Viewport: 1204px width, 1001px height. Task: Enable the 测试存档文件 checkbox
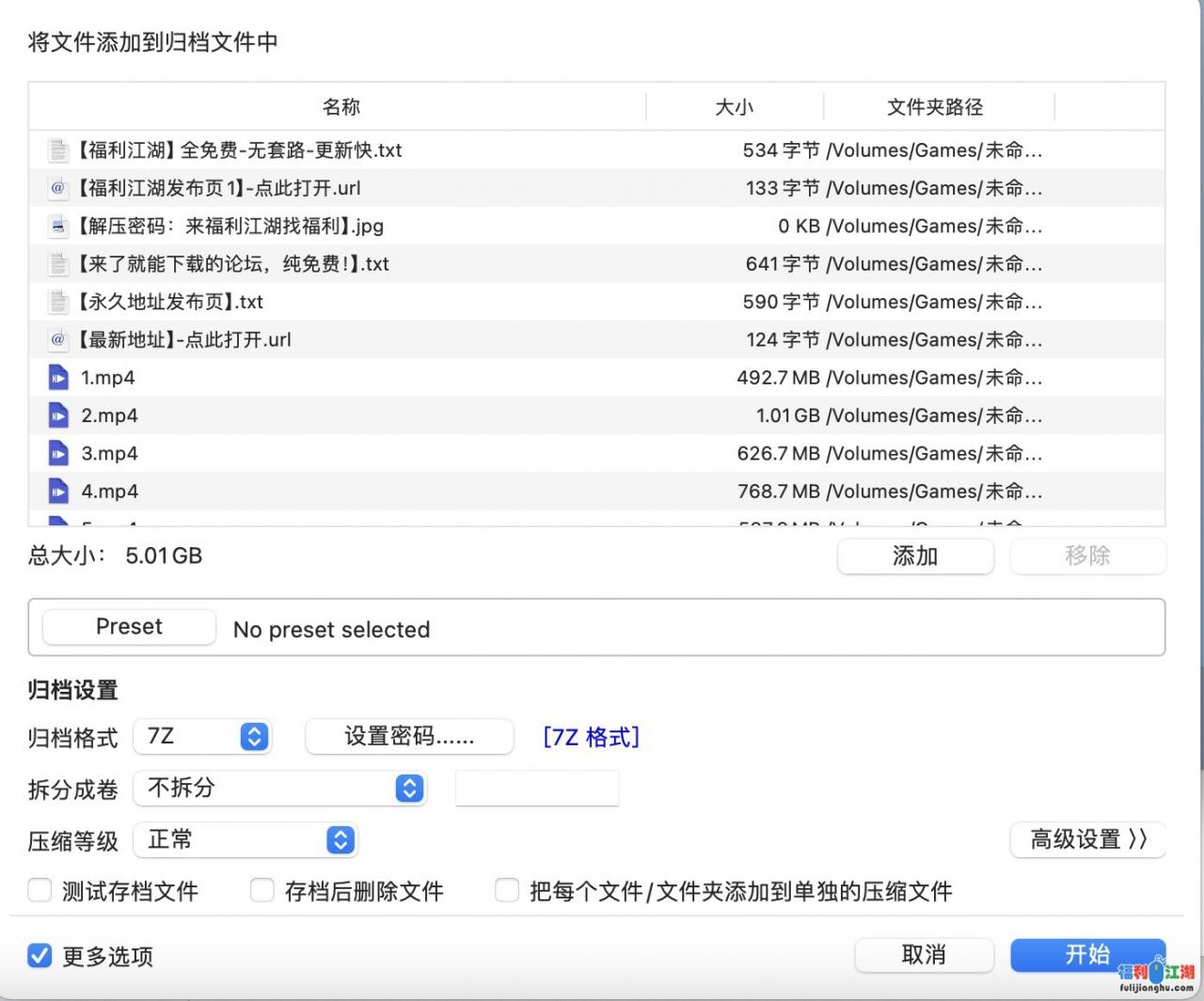pyautogui.click(x=40, y=890)
